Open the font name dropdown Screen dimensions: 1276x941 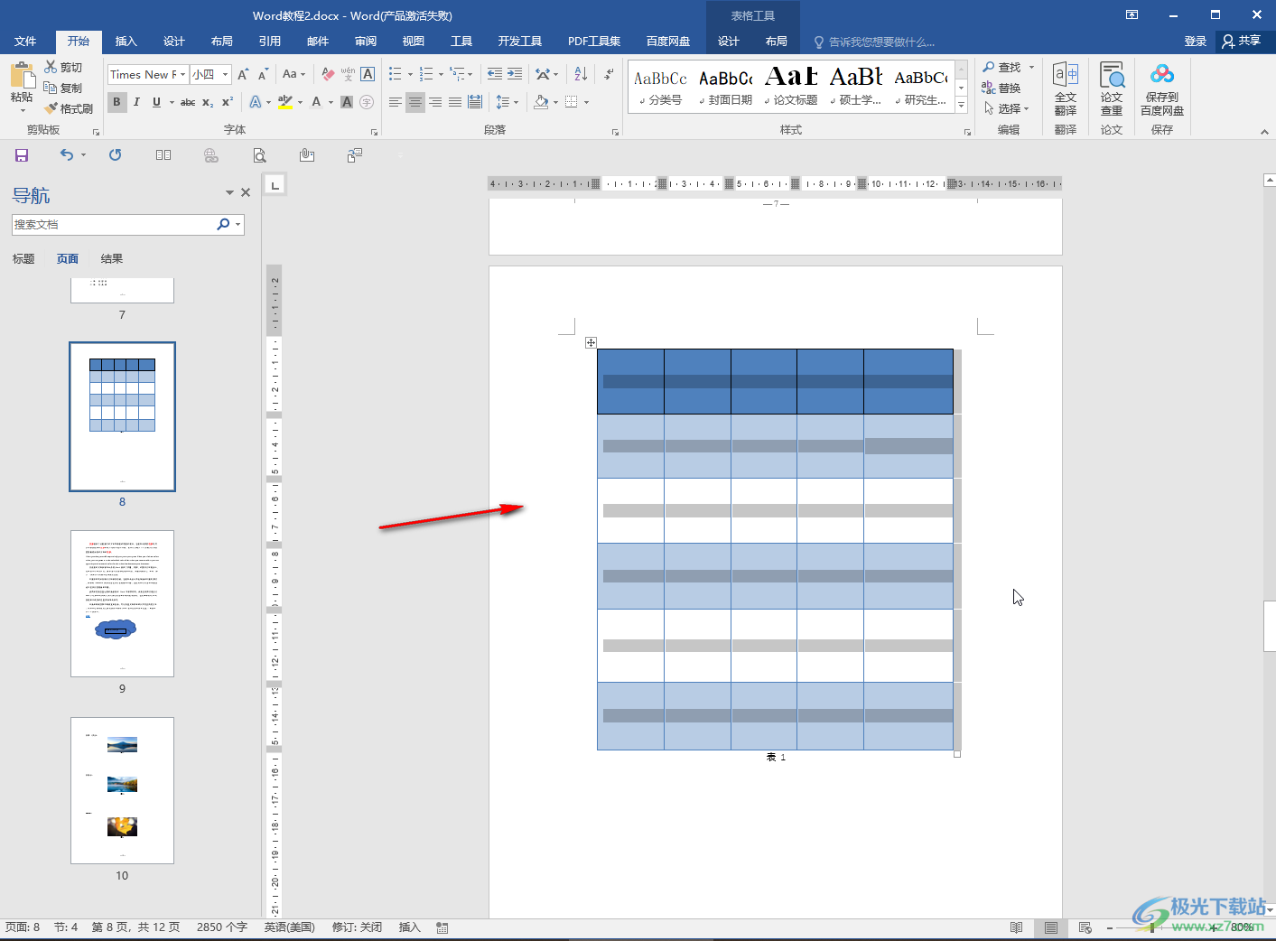click(183, 74)
